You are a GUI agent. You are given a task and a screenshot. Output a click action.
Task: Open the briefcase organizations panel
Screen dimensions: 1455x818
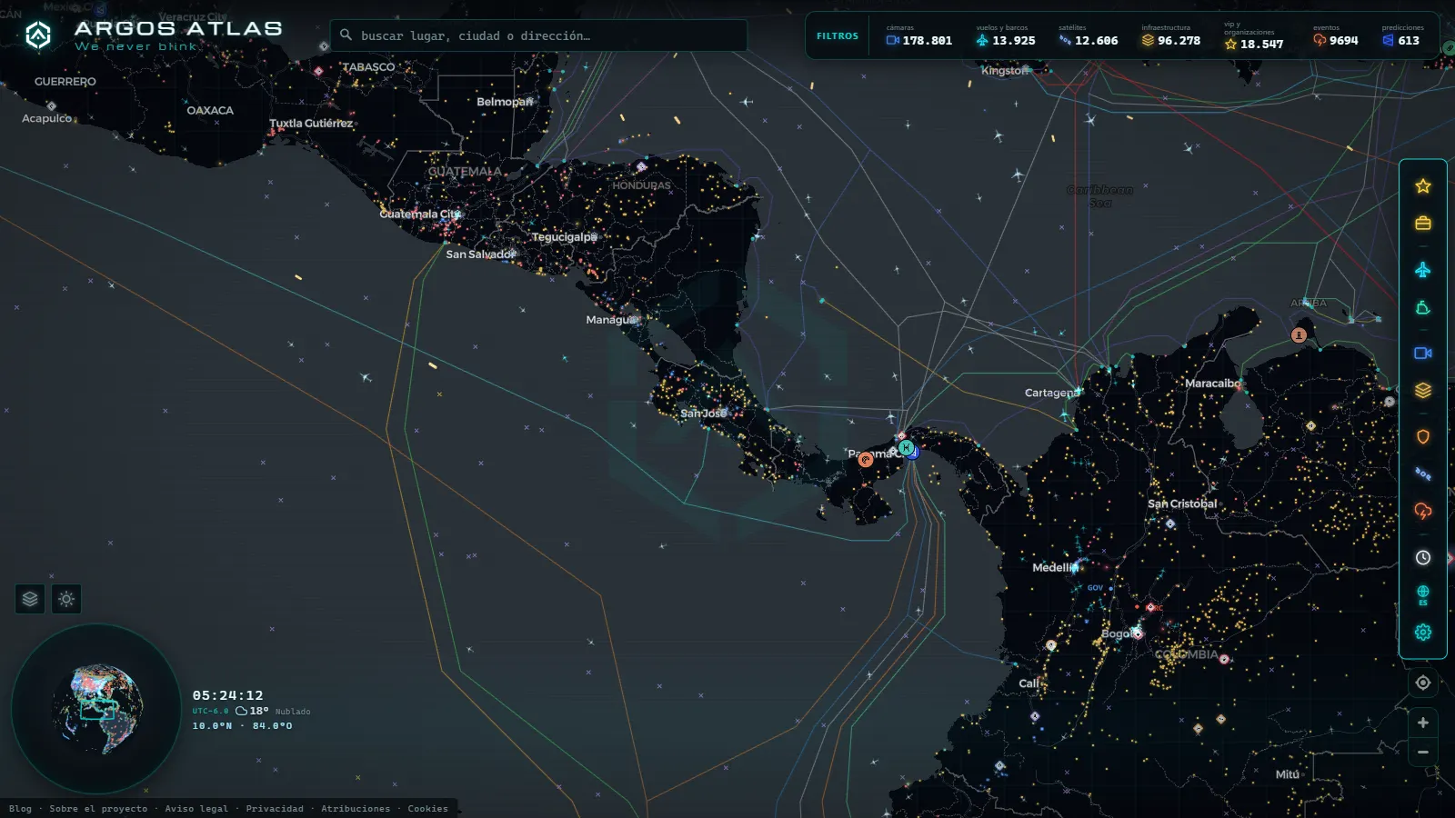point(1423,224)
